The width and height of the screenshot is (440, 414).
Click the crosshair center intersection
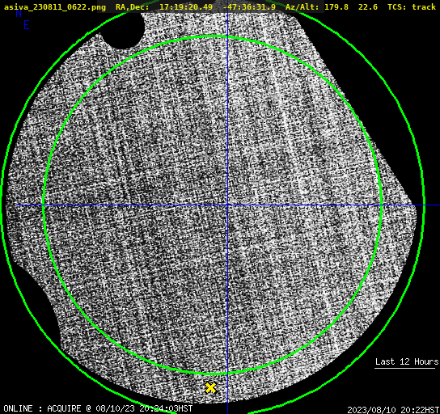(227, 205)
